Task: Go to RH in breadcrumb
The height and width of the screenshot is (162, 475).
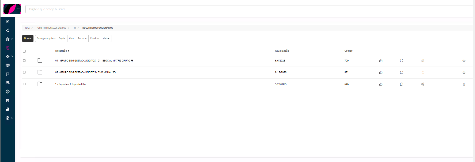Action: (x=74, y=28)
